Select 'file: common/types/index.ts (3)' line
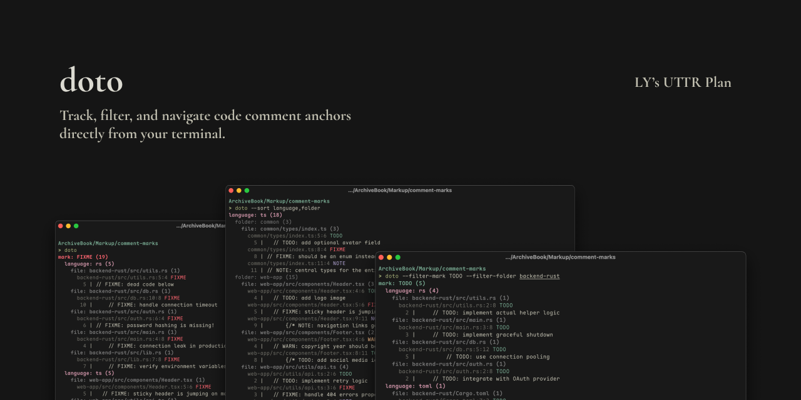This screenshot has height=400, width=801. pos(290,229)
